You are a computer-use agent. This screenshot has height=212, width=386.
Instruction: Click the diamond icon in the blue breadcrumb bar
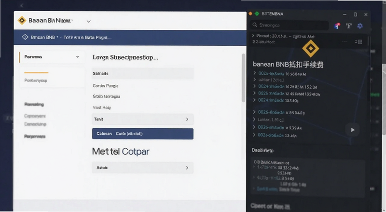click(25, 37)
